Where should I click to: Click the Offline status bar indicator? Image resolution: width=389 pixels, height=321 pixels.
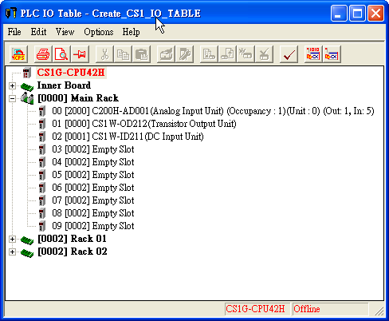[330, 309]
